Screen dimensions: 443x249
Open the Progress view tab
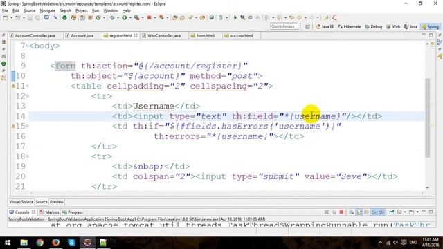point(73,212)
